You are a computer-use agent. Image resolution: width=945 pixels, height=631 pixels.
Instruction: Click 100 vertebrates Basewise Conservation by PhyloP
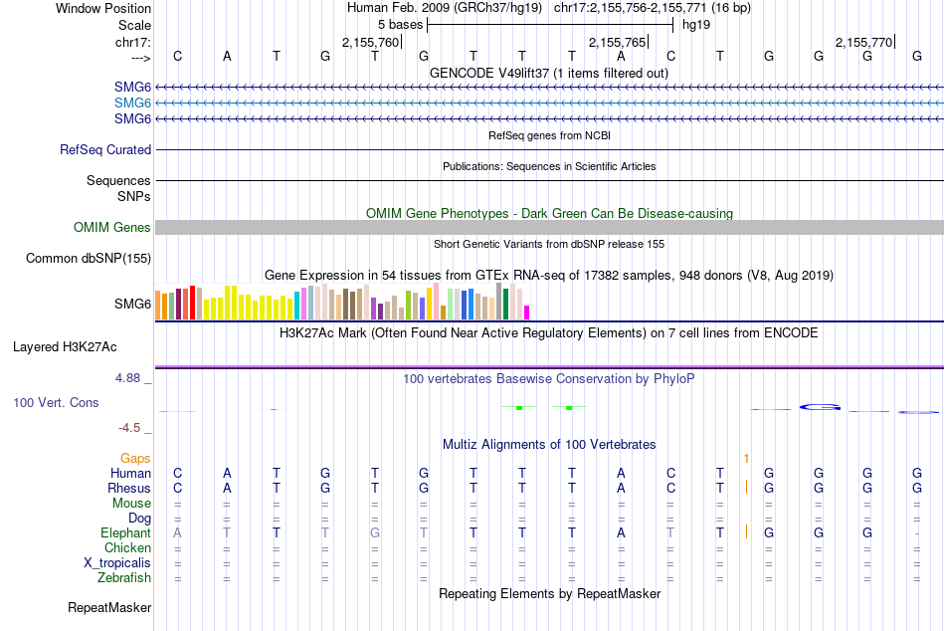point(549,379)
